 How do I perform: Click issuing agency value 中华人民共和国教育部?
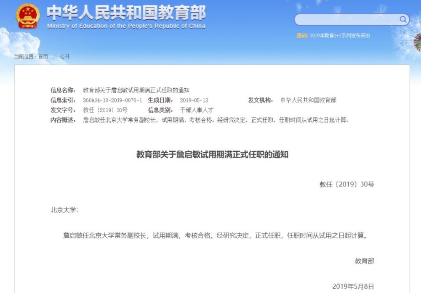[309, 100]
